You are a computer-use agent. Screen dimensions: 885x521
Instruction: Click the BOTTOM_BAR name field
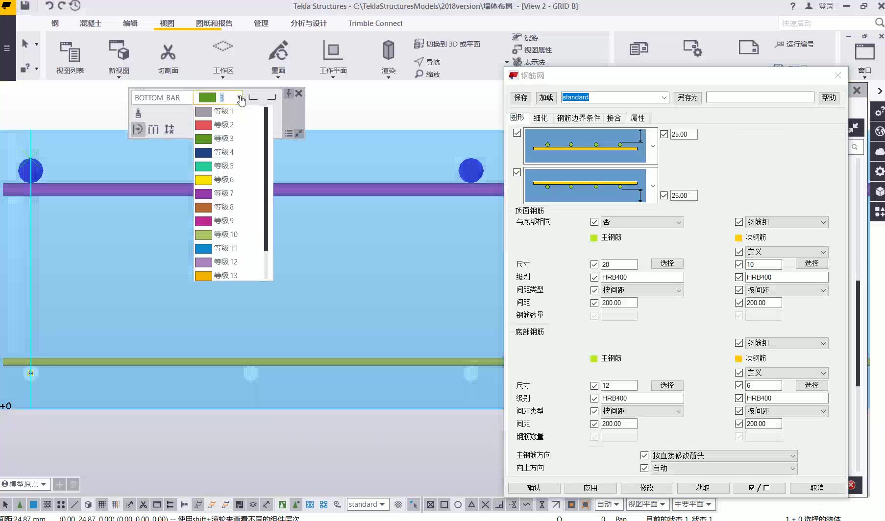162,98
